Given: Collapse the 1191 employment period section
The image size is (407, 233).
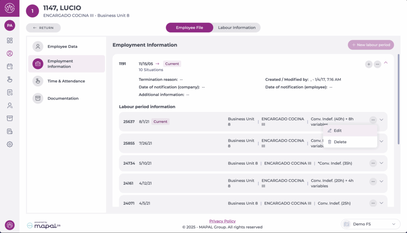Looking at the screenshot, I should point(386,63).
